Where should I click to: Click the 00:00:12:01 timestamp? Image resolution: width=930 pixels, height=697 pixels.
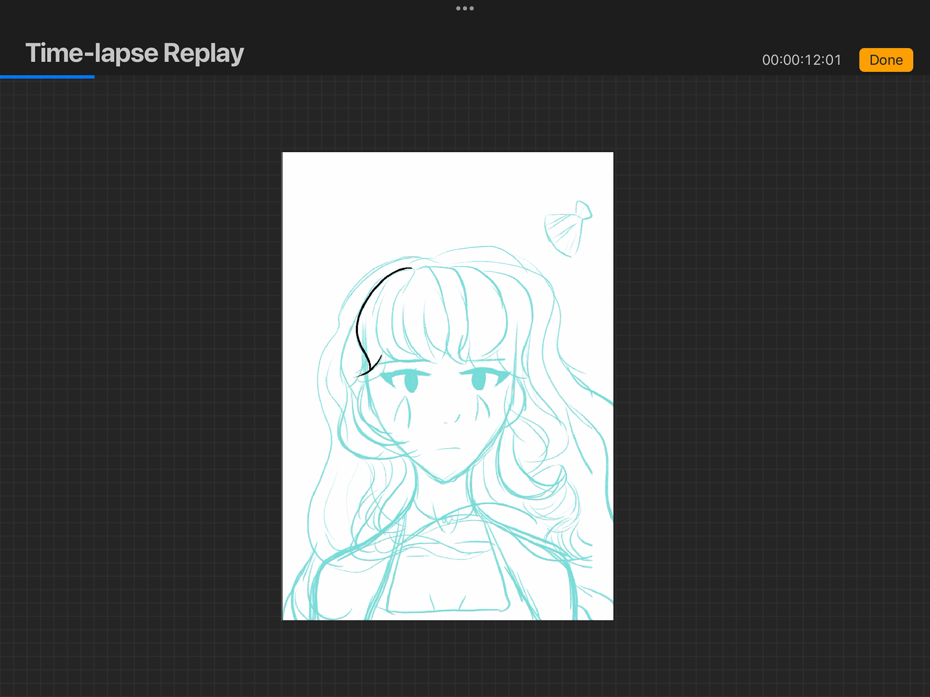(x=802, y=60)
